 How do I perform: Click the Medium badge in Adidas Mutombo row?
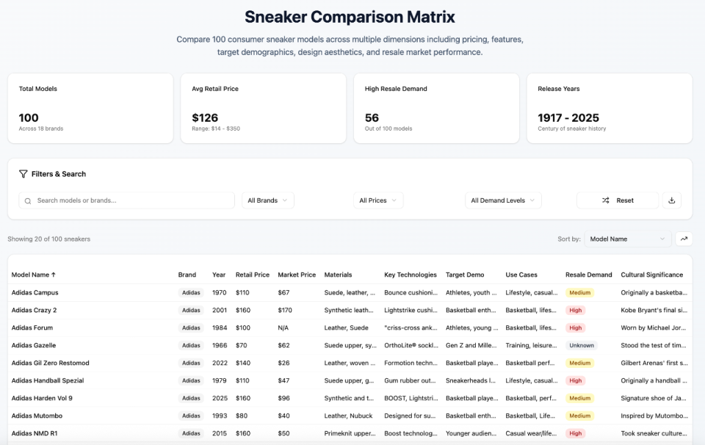point(579,416)
